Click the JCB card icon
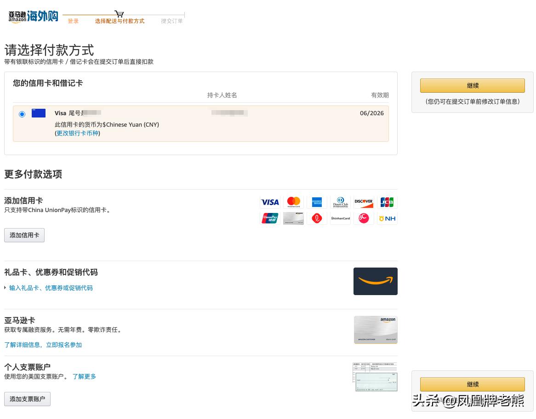The height and width of the screenshot is (419, 536). (x=387, y=202)
